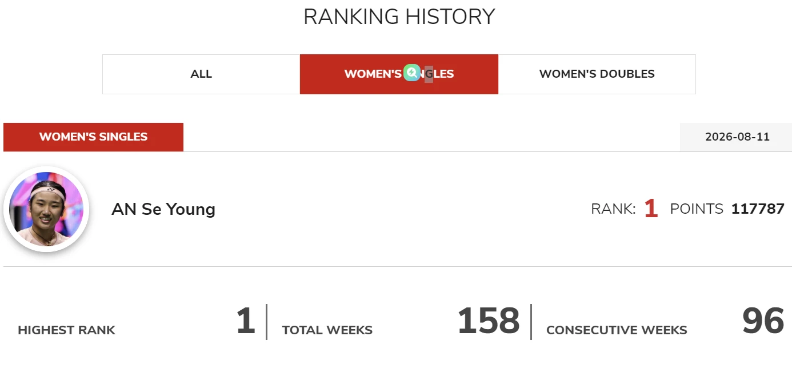Click the TOTAL WEEKS label
Viewport: 792px width, 376px height.
click(327, 330)
